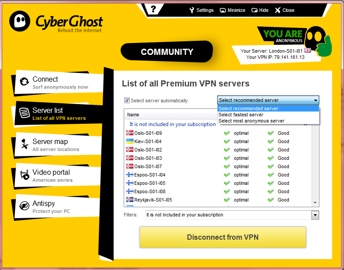
Task: Click the thumbs-up anonymous ghost mascot
Action: 319,40
